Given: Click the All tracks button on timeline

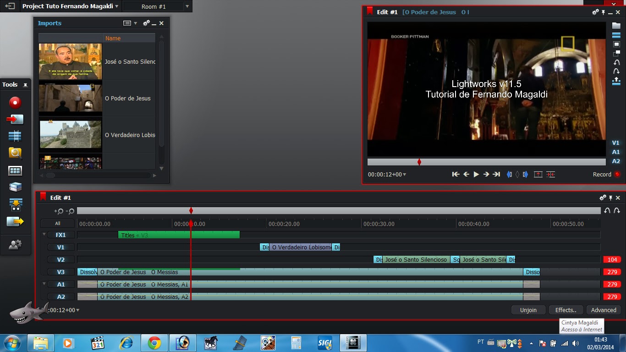Looking at the screenshot, I should tap(57, 223).
